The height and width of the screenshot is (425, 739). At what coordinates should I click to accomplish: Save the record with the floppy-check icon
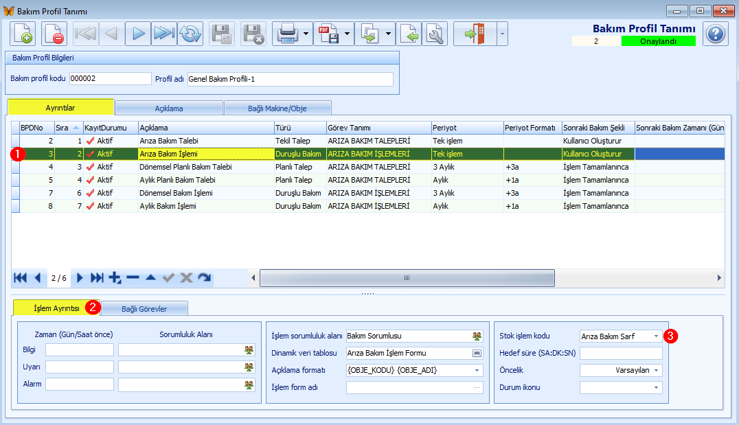(x=222, y=34)
